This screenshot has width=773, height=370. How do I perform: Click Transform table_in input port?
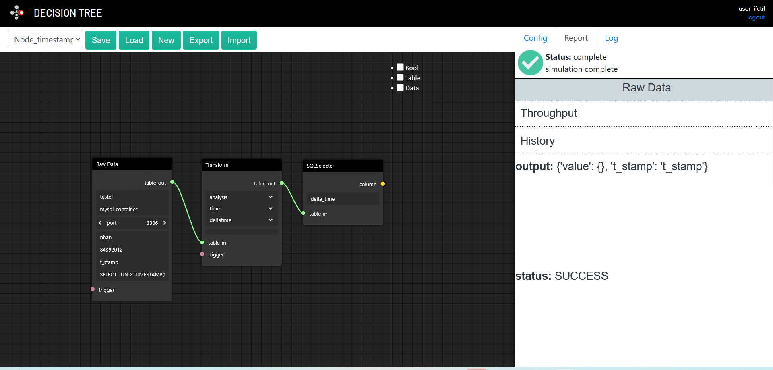[x=202, y=242]
